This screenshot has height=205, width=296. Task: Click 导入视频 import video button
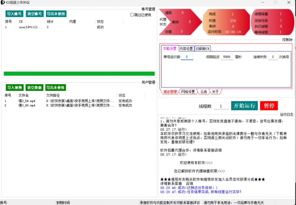pos(15,88)
